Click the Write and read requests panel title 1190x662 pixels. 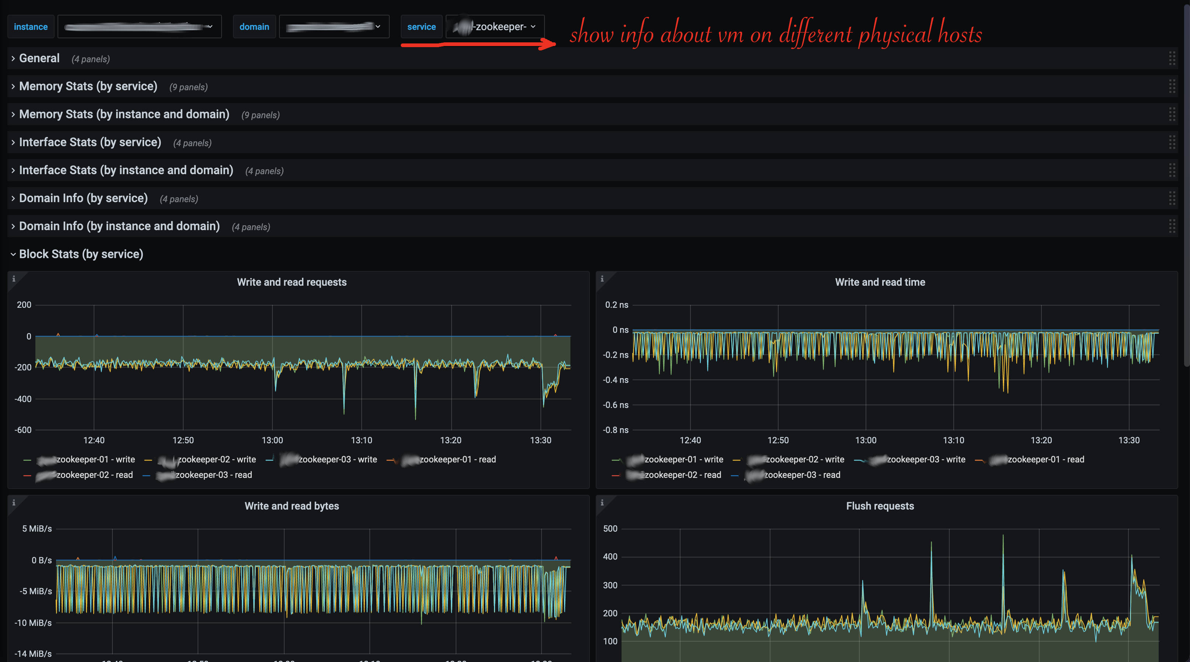pos(292,282)
